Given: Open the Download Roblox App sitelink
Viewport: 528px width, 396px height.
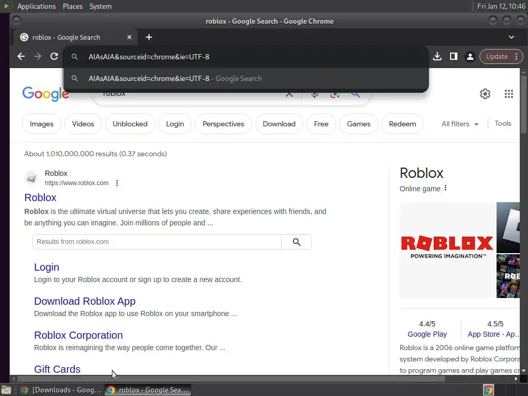Looking at the screenshot, I should coord(85,301).
